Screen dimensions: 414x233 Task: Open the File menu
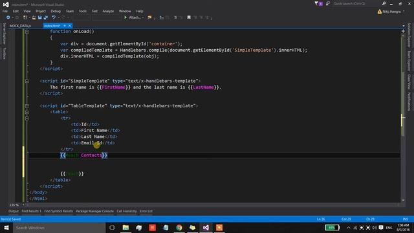5,11
